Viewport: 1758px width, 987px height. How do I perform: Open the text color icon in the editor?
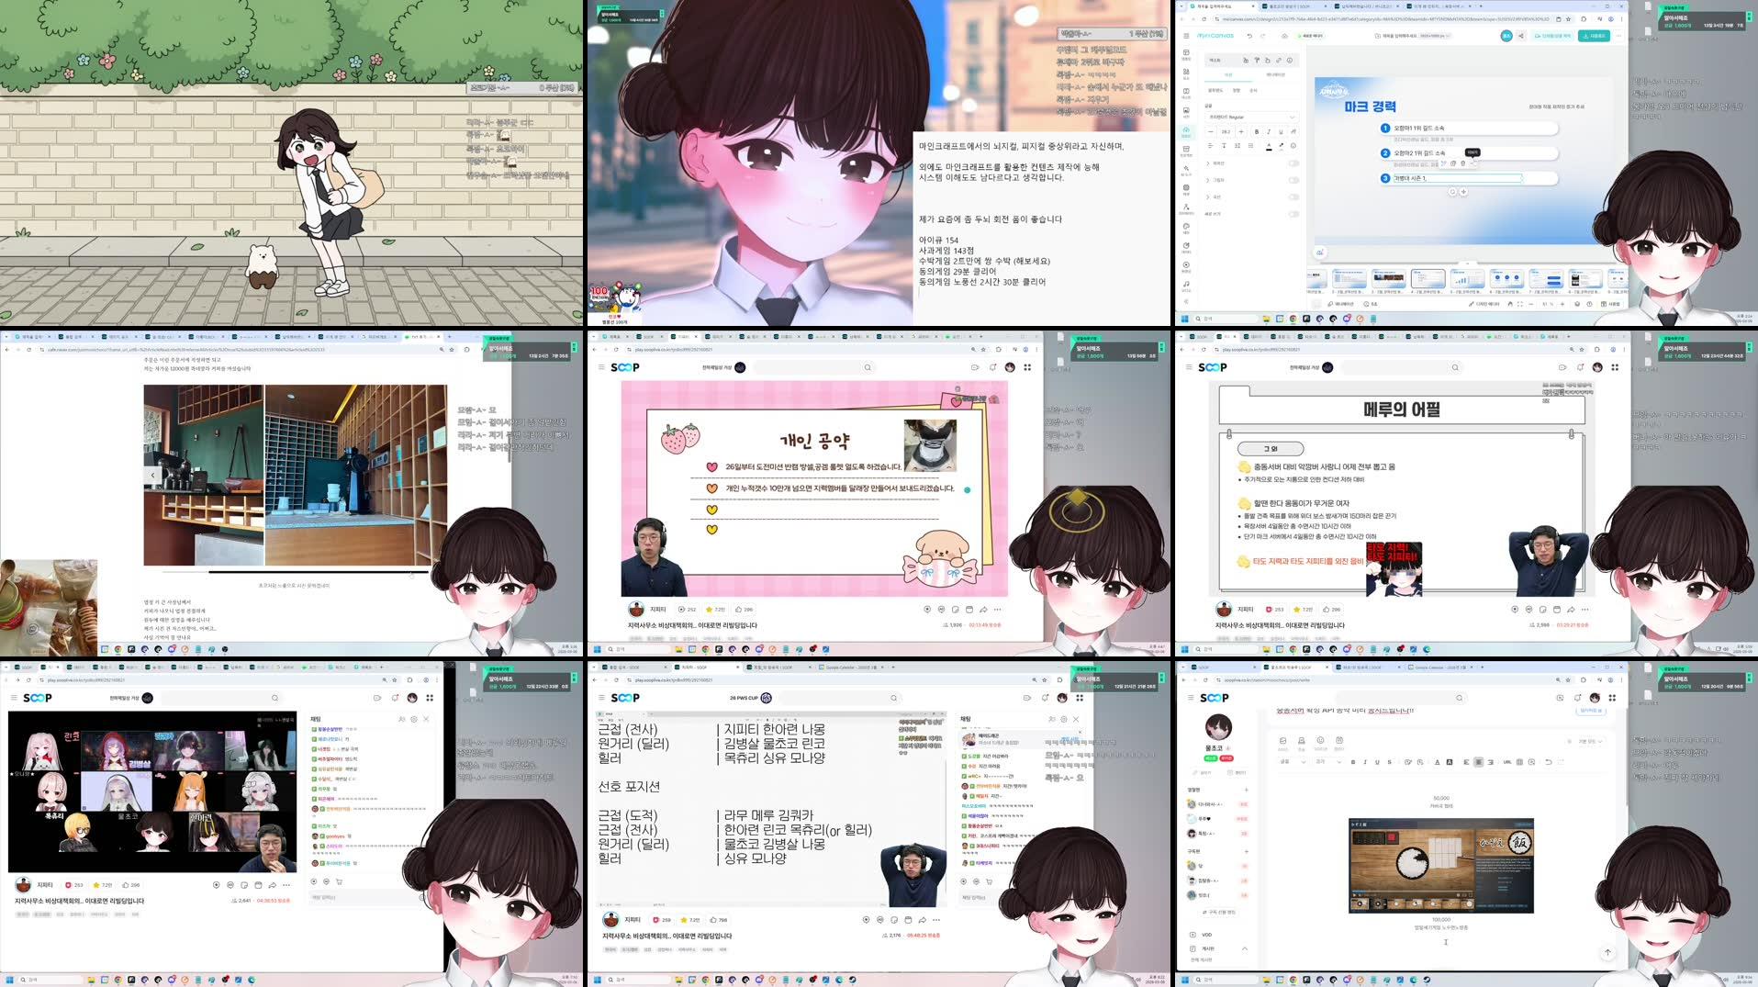tap(1438, 762)
